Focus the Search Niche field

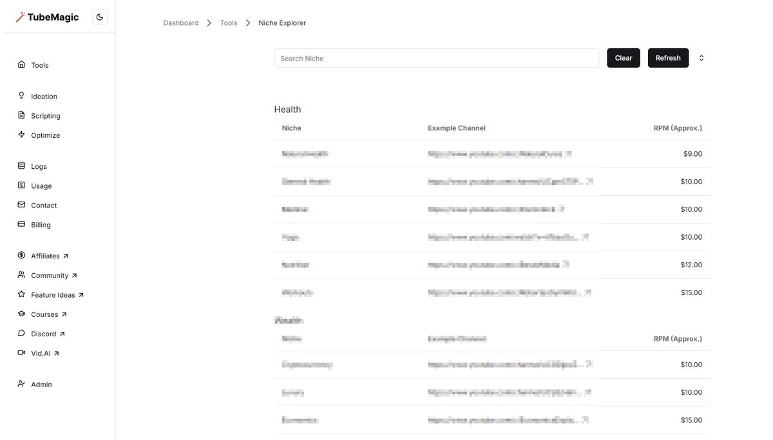click(437, 58)
